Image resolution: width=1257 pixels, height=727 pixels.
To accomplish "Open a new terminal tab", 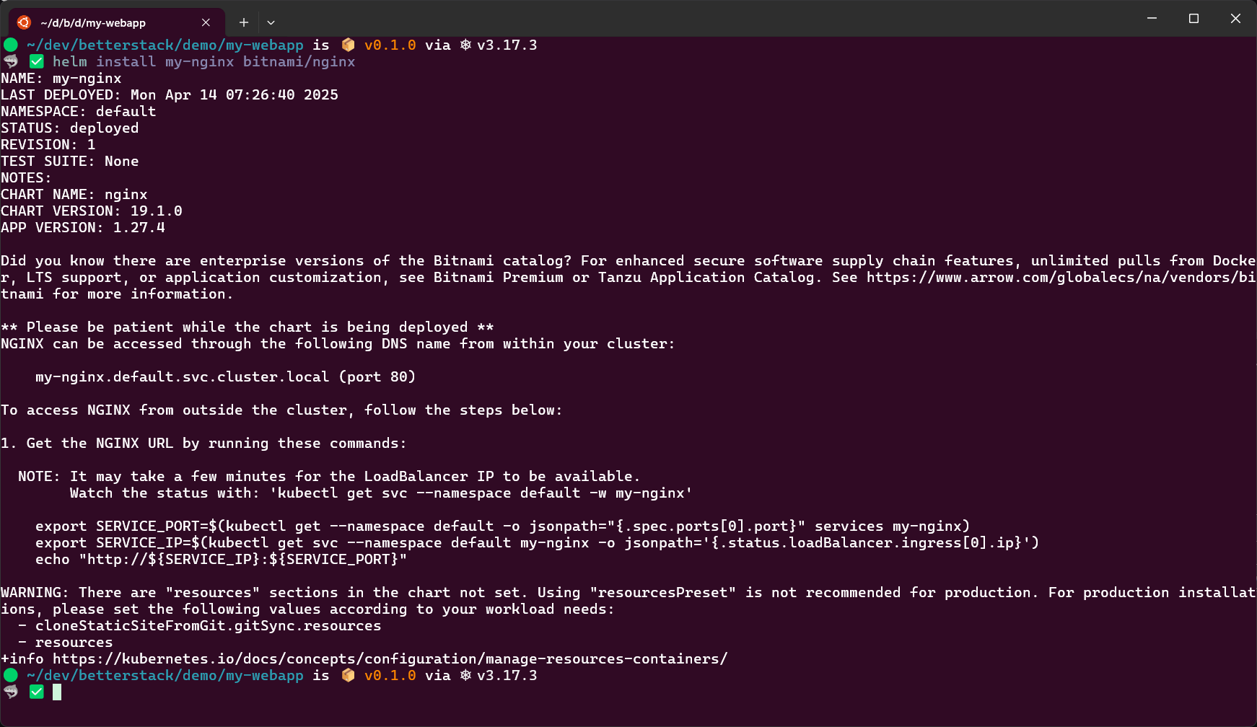I will pos(244,22).
